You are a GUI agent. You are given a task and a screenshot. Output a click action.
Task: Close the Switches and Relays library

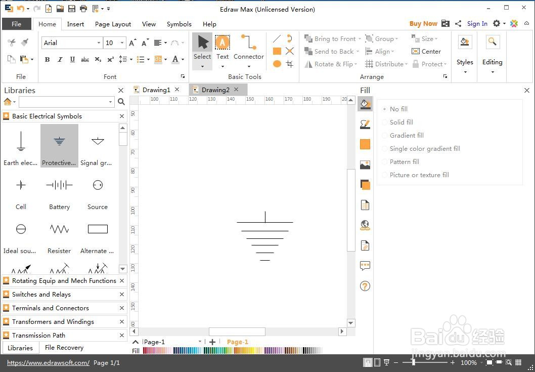tap(122, 295)
